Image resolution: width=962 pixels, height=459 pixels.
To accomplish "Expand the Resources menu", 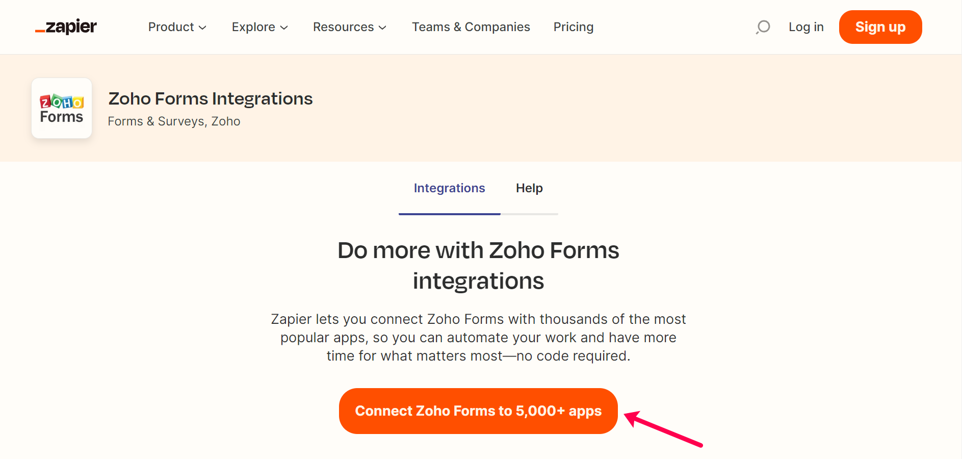I will (x=349, y=27).
